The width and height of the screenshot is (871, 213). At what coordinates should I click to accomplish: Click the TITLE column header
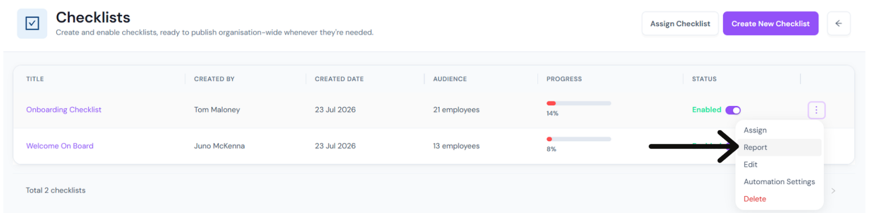click(35, 79)
